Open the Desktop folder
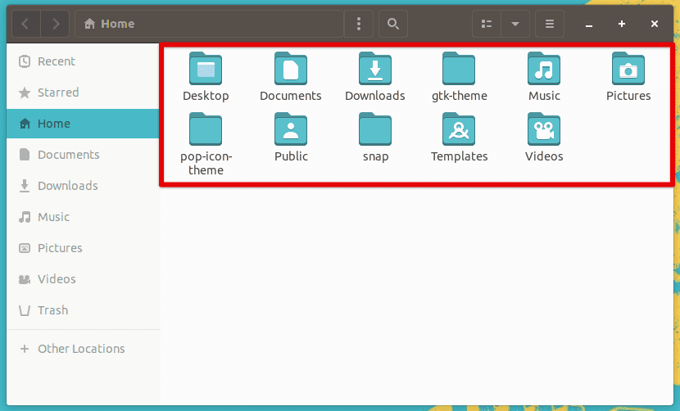Screen dimensions: 680x411 pos(206,70)
